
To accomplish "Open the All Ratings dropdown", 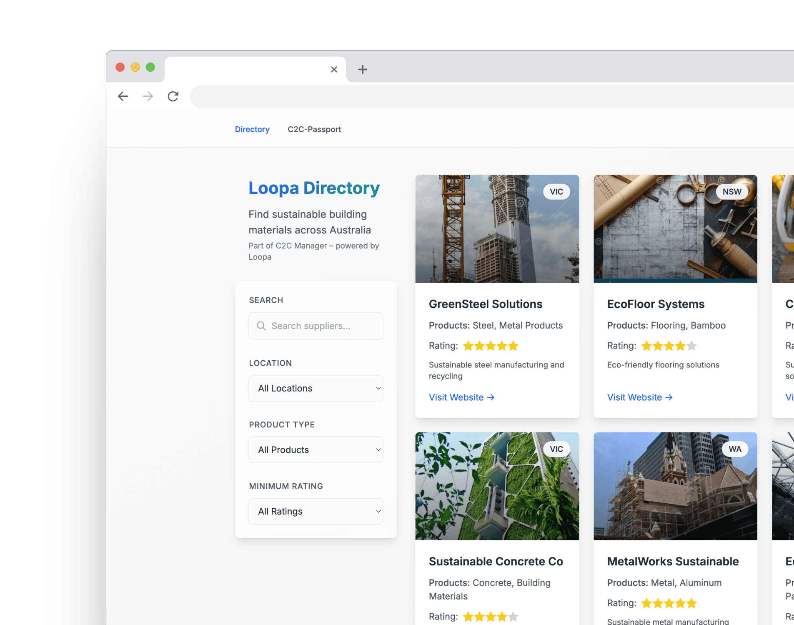I will (316, 511).
